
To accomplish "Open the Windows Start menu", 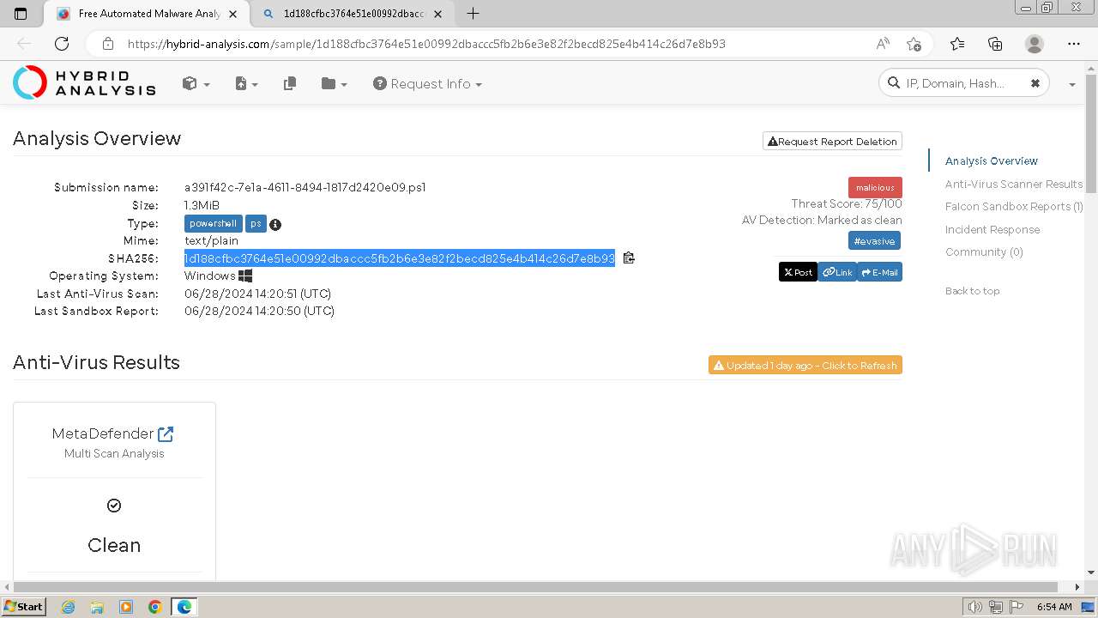I will (24, 606).
